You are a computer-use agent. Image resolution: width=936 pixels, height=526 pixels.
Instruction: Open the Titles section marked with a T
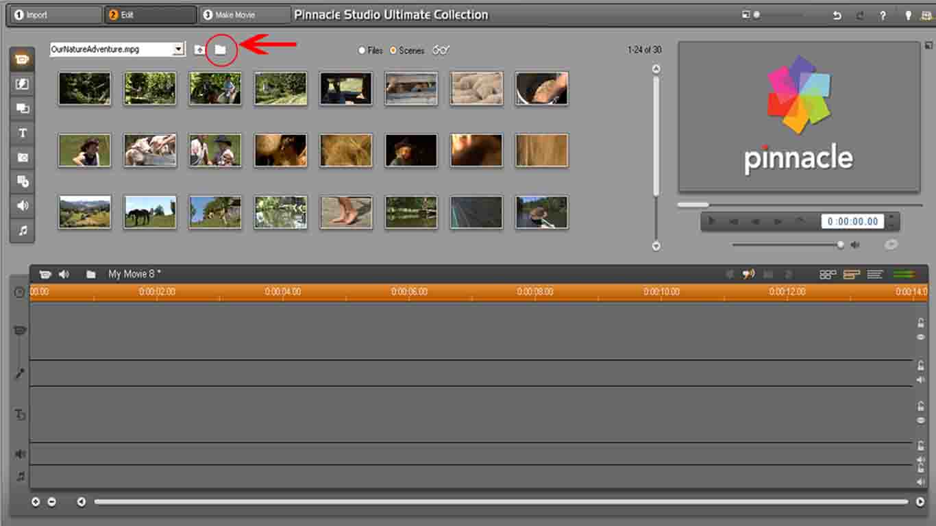(22, 133)
